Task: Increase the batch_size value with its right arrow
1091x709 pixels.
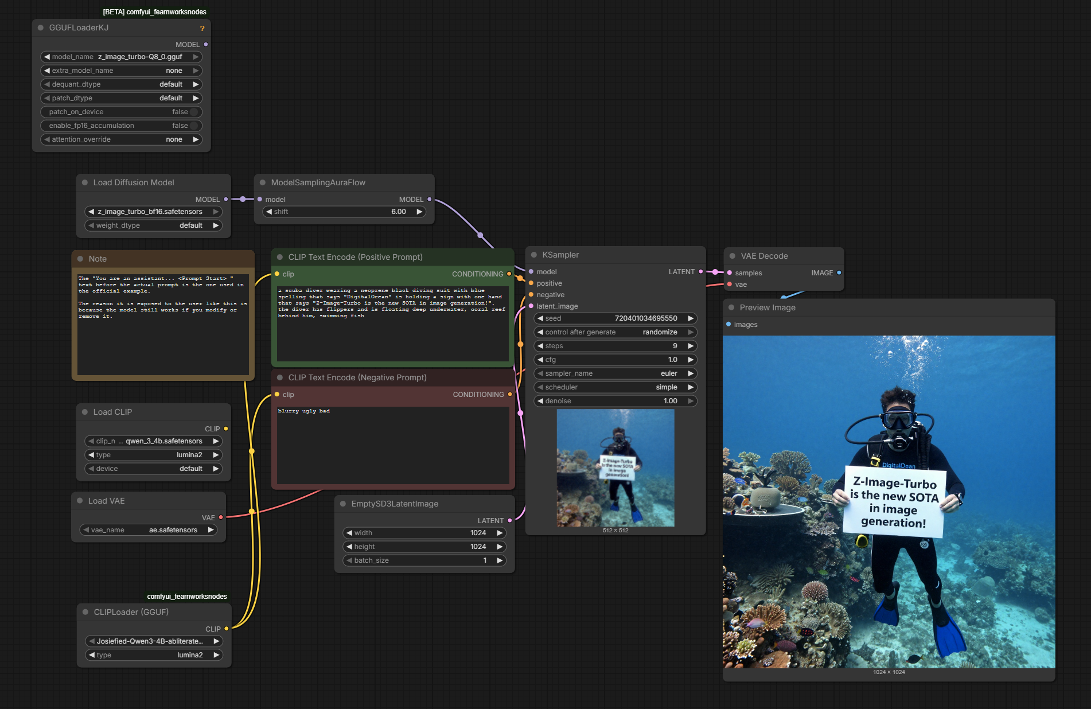Action: pos(500,560)
